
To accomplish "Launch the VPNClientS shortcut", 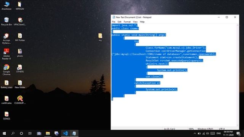I will tap(20, 21).
